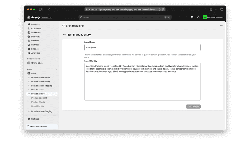Focus the Shopify Search bar
Viewport: 250px width, 141px height.
(125, 17)
